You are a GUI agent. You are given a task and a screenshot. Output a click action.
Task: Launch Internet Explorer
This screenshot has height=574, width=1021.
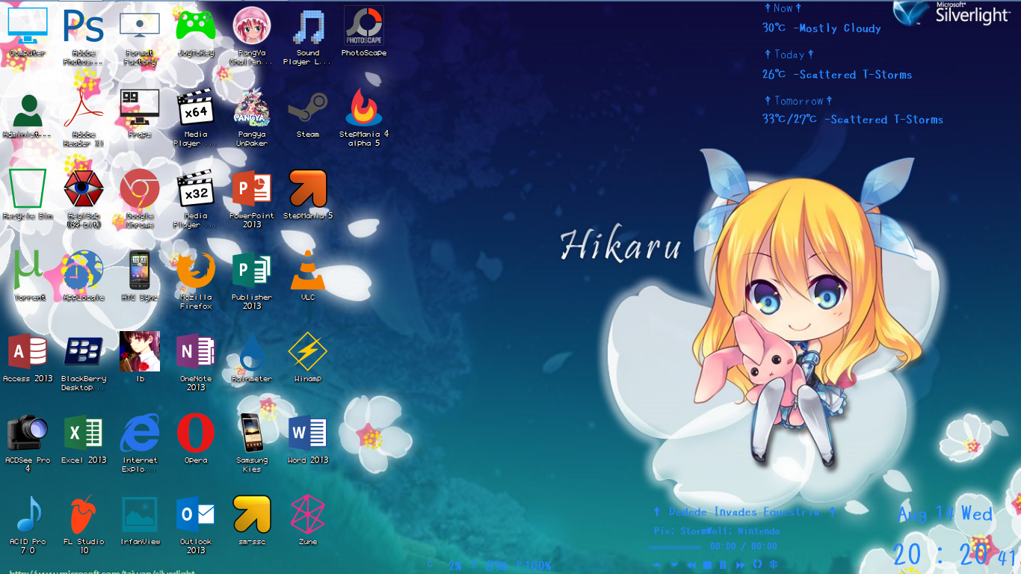(140, 442)
